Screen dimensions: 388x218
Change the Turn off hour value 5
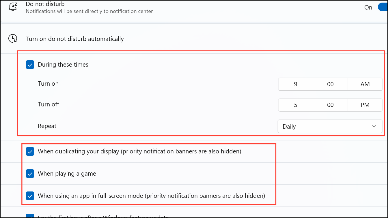[x=296, y=105]
